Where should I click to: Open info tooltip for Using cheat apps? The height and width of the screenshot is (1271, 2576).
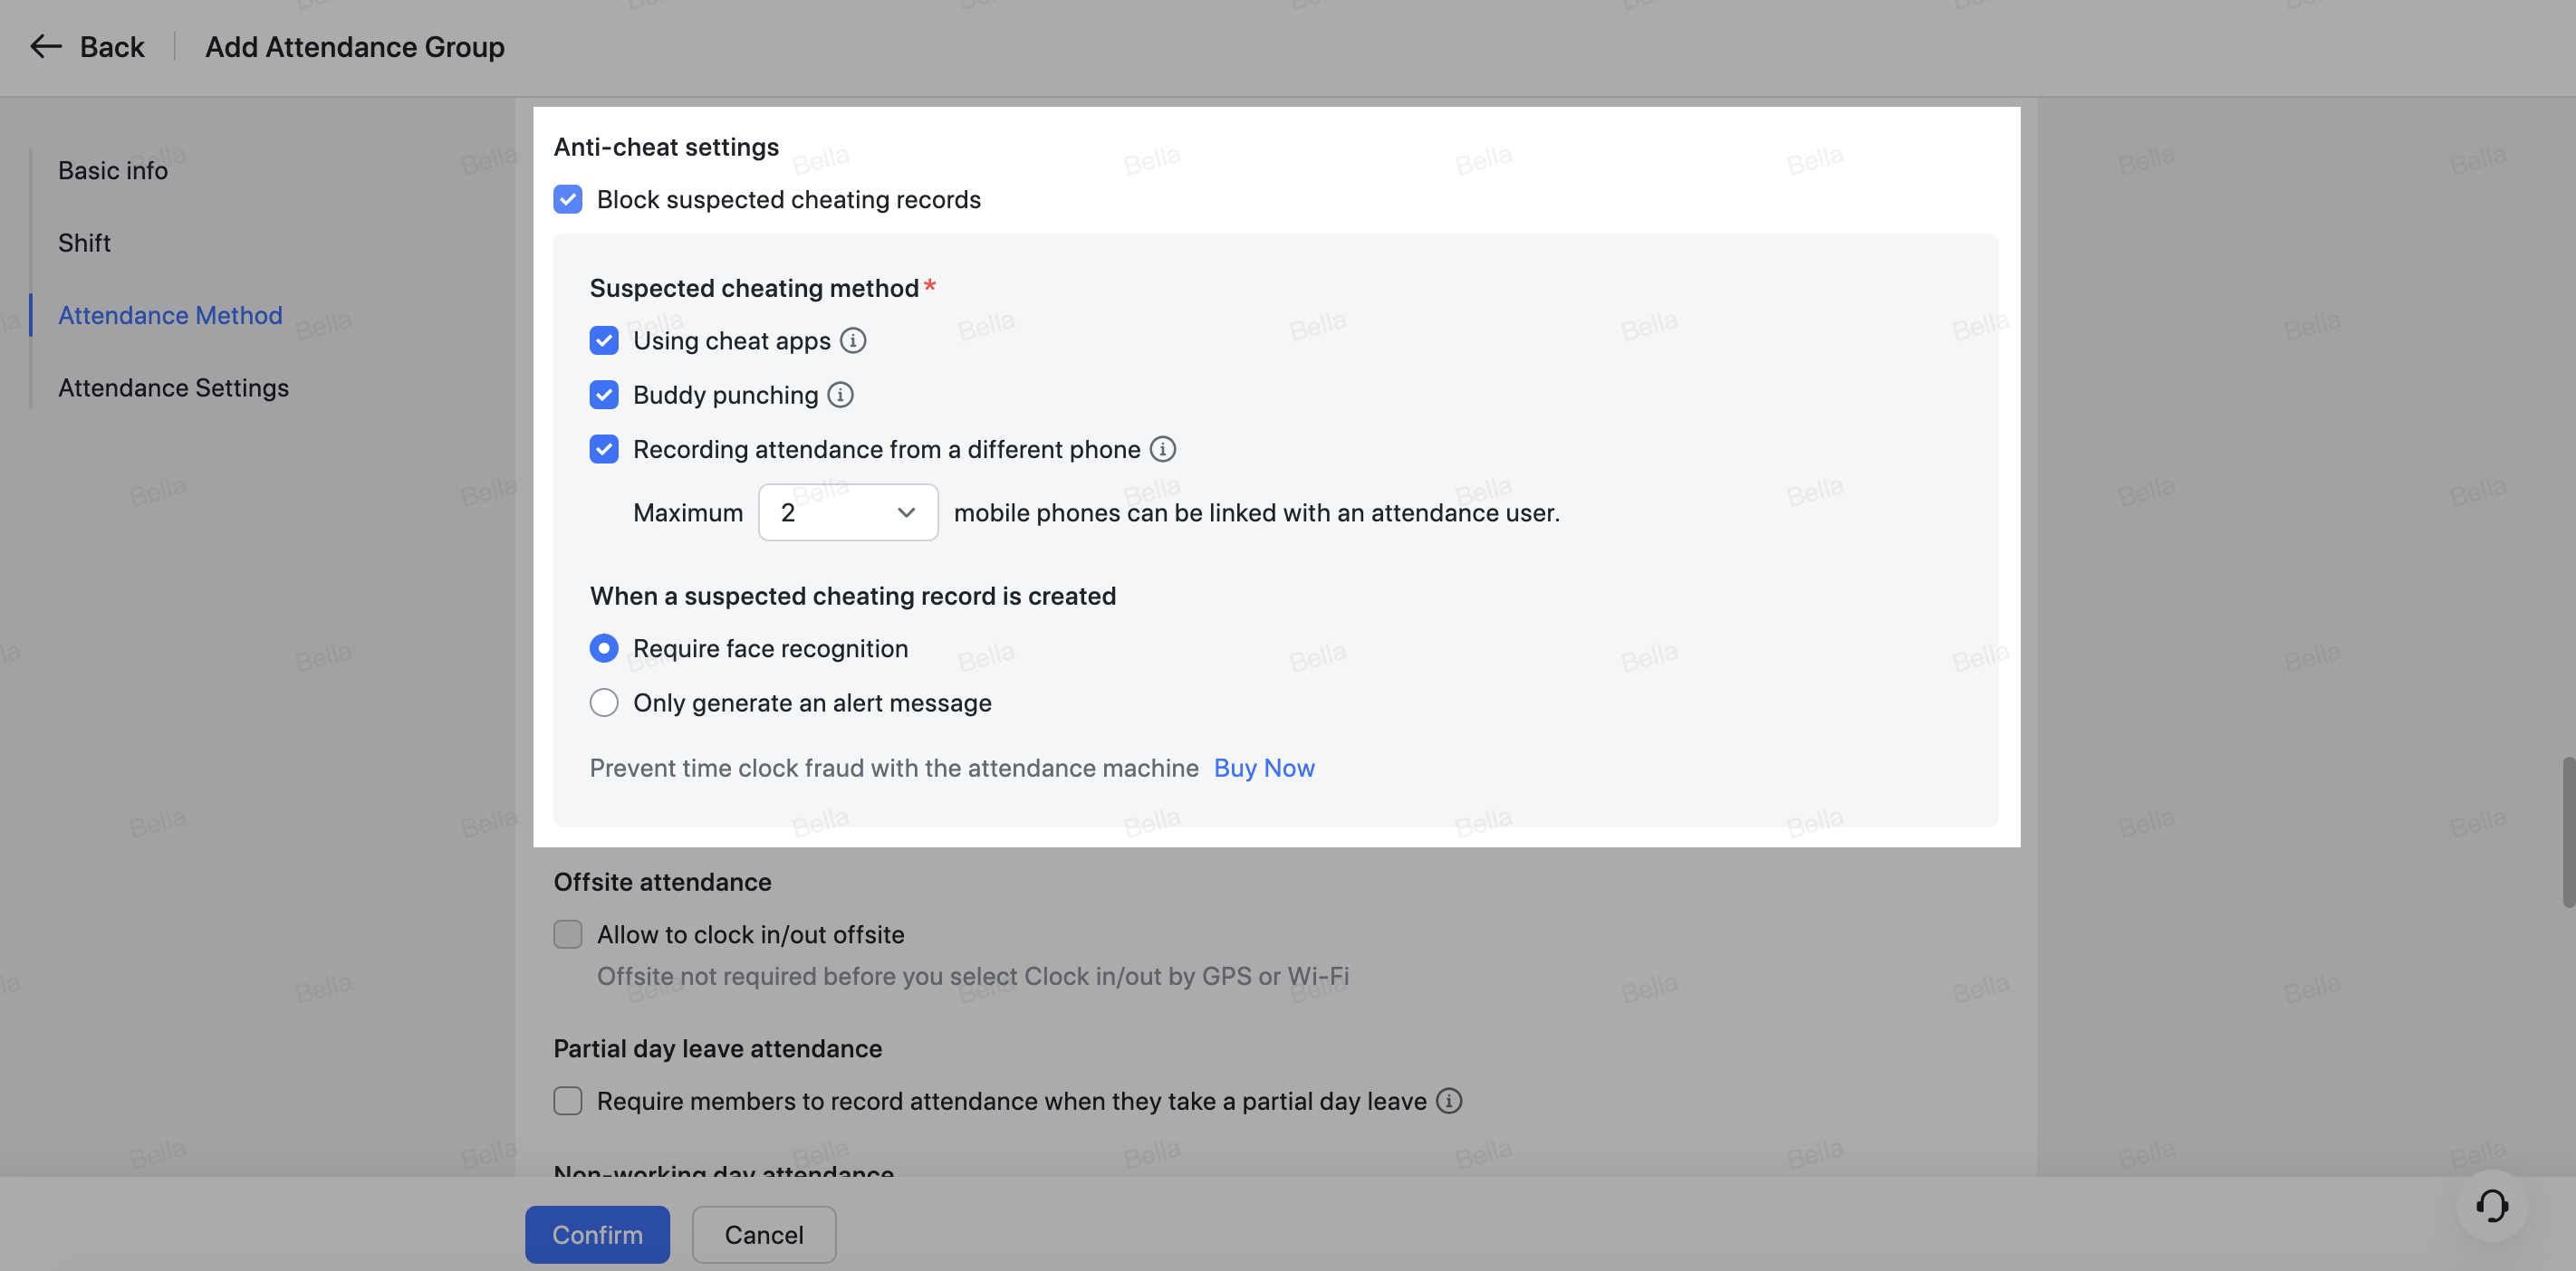[x=852, y=340]
